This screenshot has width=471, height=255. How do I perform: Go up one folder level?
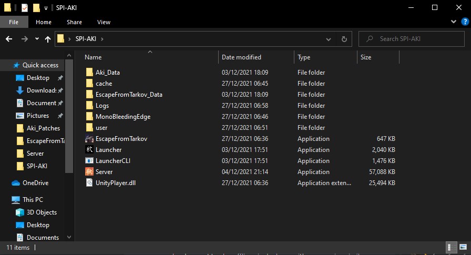pos(47,39)
